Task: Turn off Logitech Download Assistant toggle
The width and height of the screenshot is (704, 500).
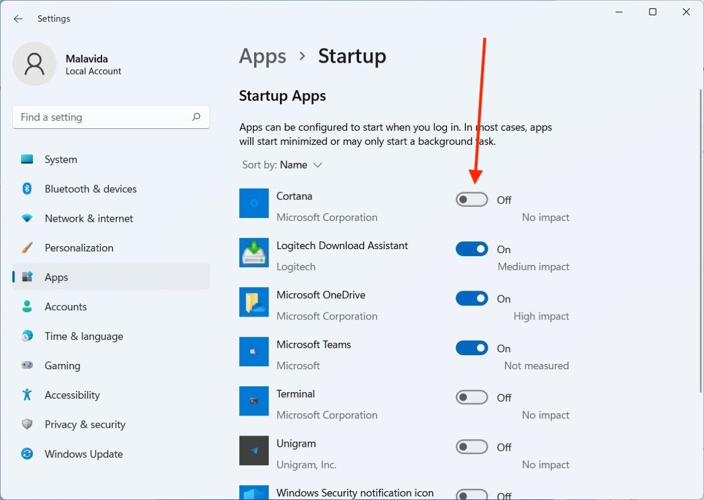Action: (472, 249)
